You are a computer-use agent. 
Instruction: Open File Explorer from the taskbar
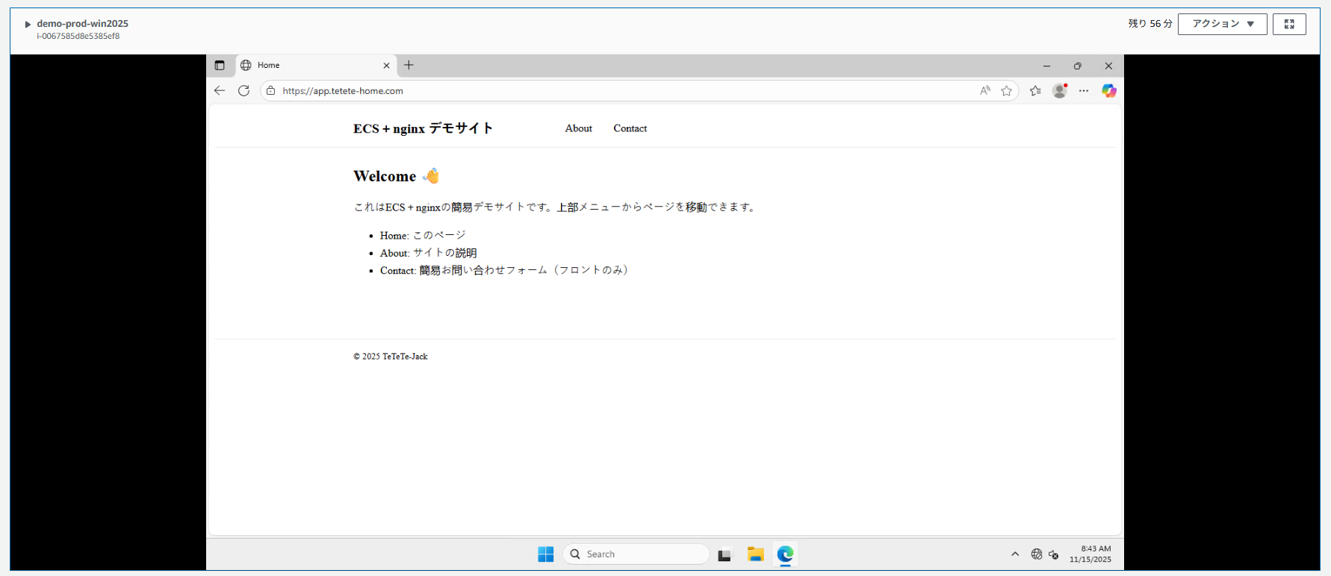coord(755,554)
